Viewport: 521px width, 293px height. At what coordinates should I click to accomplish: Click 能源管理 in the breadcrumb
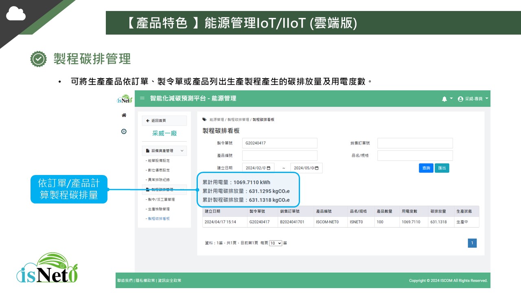217,120
